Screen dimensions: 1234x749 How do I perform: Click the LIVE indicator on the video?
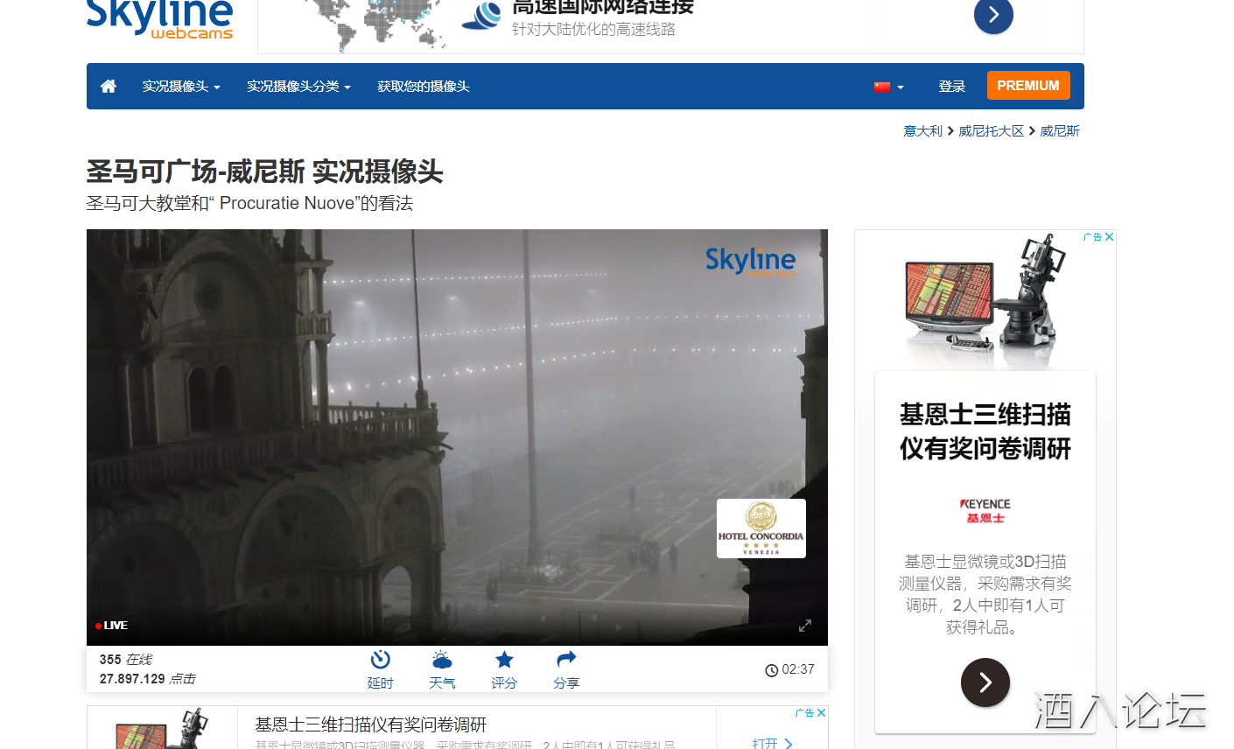[x=112, y=625]
